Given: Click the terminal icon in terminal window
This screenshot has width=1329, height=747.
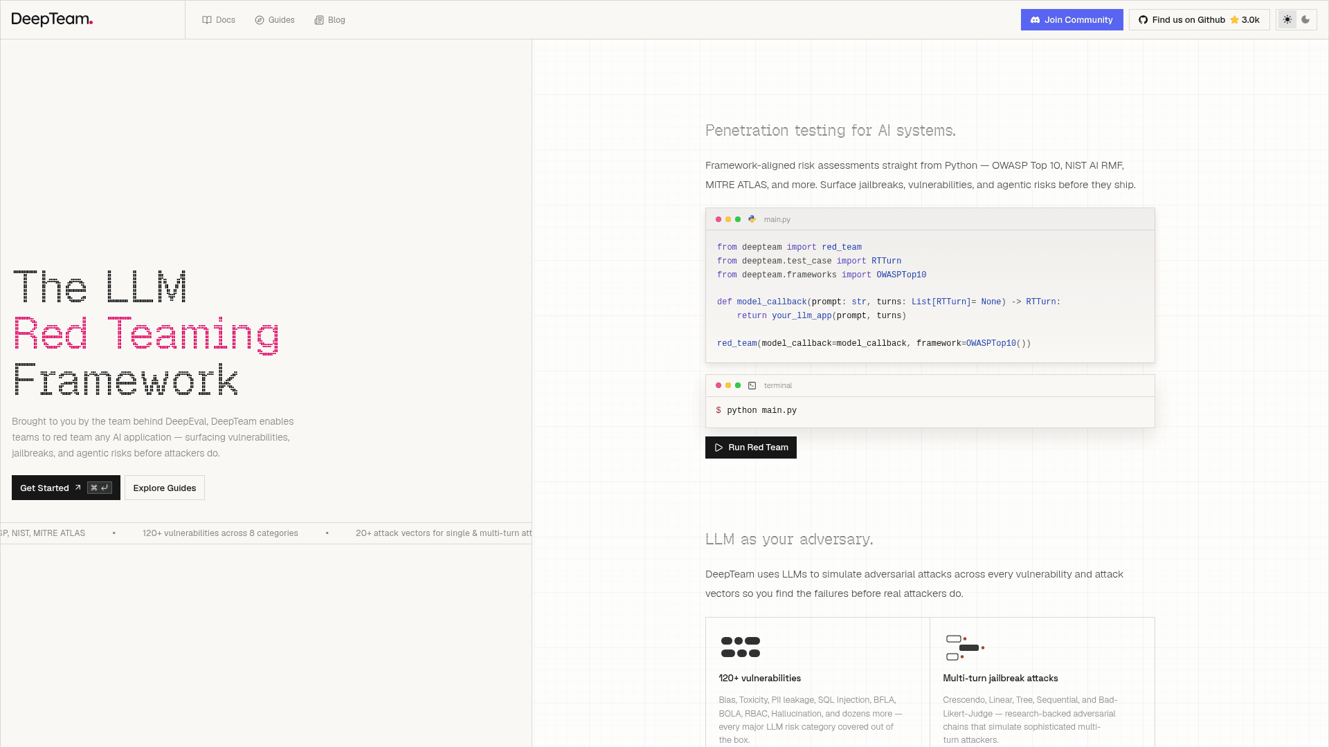Looking at the screenshot, I should [752, 385].
